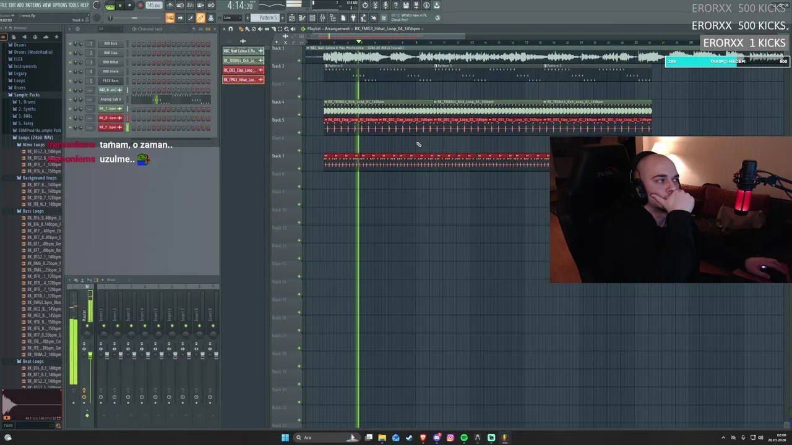Toggle first step of 808 Clap row
The image size is (792, 445).
[134, 53]
